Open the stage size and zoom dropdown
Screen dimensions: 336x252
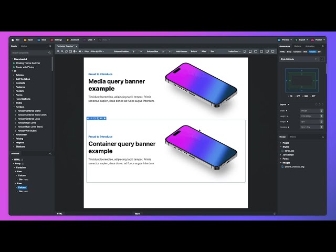tap(94, 51)
